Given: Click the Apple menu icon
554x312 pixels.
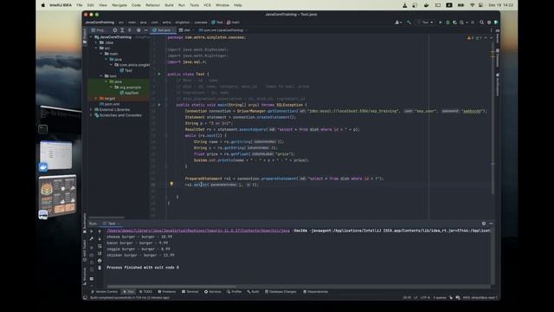Looking at the screenshot, I should click(x=43, y=5).
